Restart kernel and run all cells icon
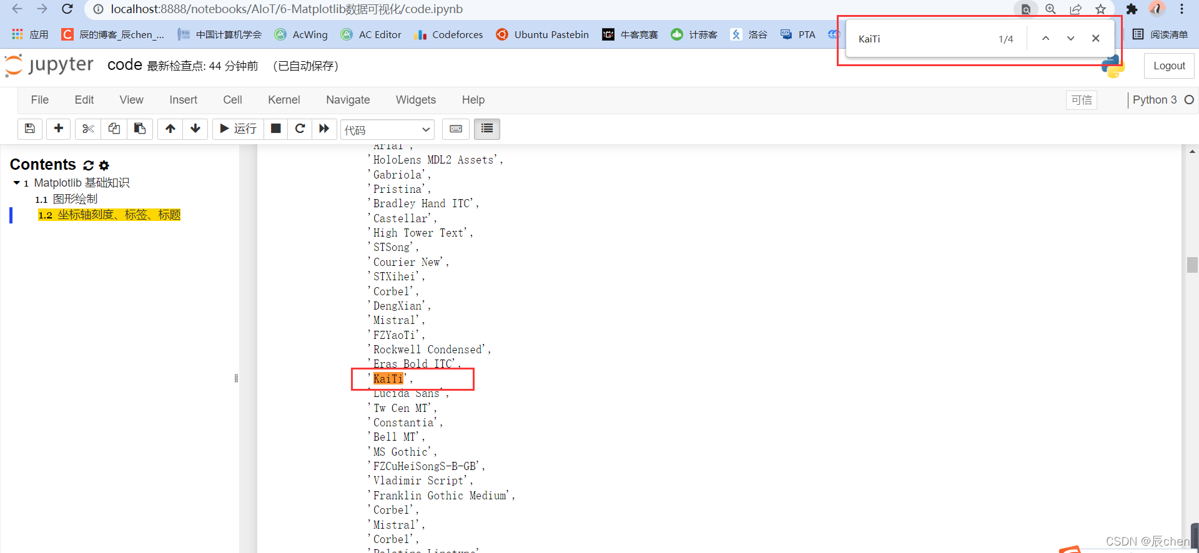This screenshot has height=553, width=1199. [324, 129]
